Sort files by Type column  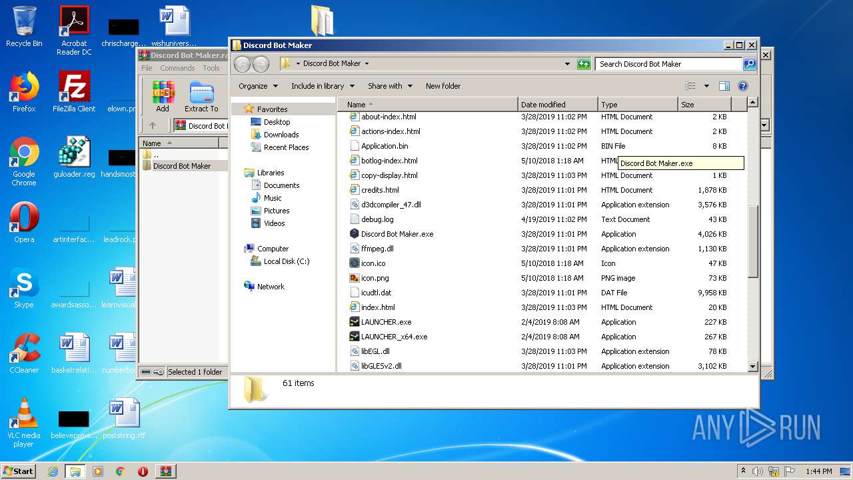click(x=638, y=105)
